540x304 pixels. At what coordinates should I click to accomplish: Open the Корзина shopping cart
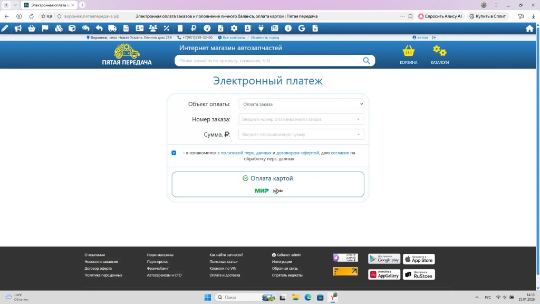coord(408,55)
